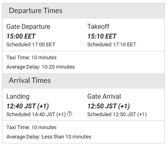Click Scheduled 17:10 EET text
Image resolution: width=168 pixels, height=147 pixels.
[x=111, y=45]
